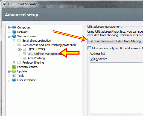Select Update tree item
143x116 pixels.
(x=22, y=71)
